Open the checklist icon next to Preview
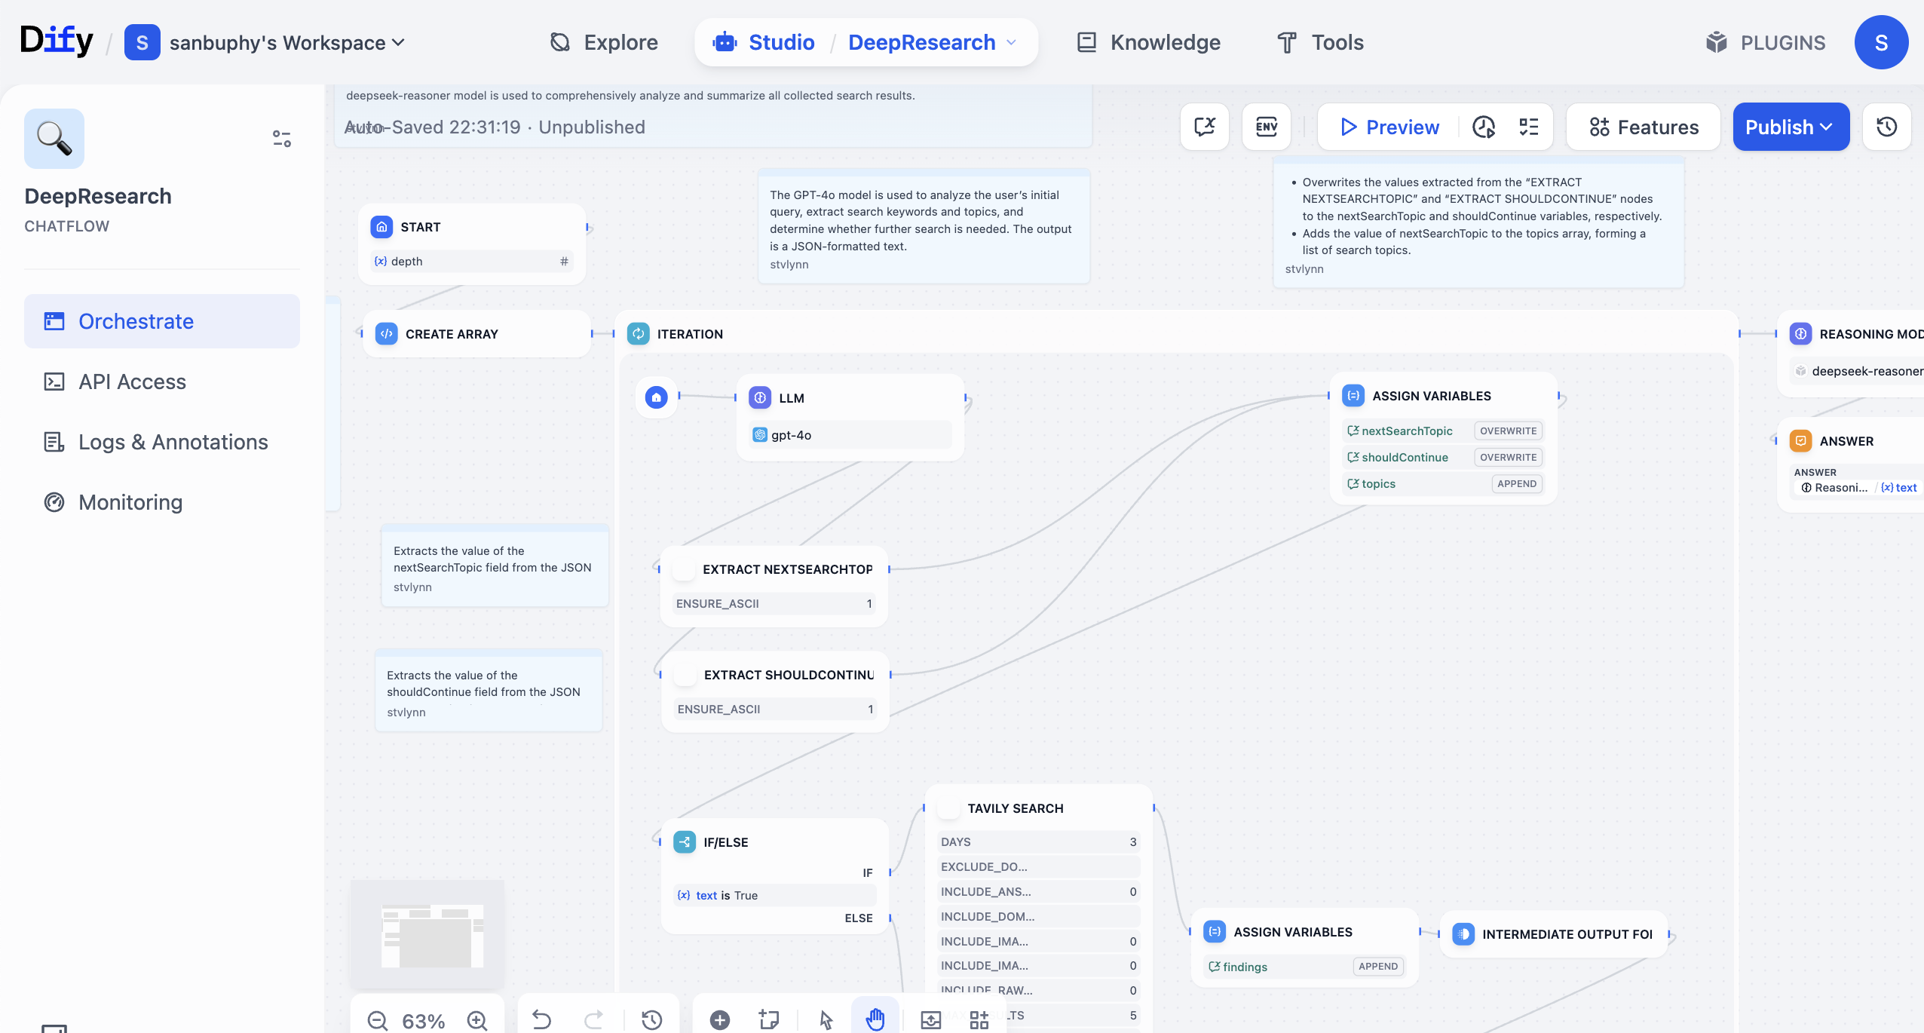 coord(1529,127)
